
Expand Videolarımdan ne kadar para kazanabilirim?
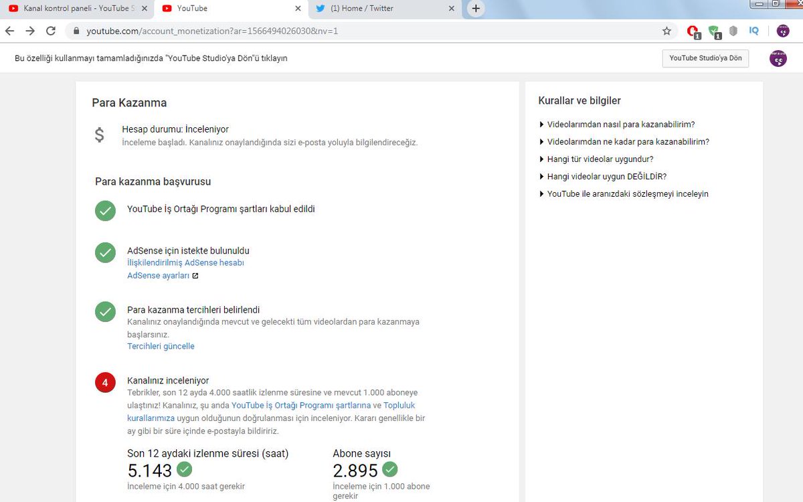tap(624, 142)
